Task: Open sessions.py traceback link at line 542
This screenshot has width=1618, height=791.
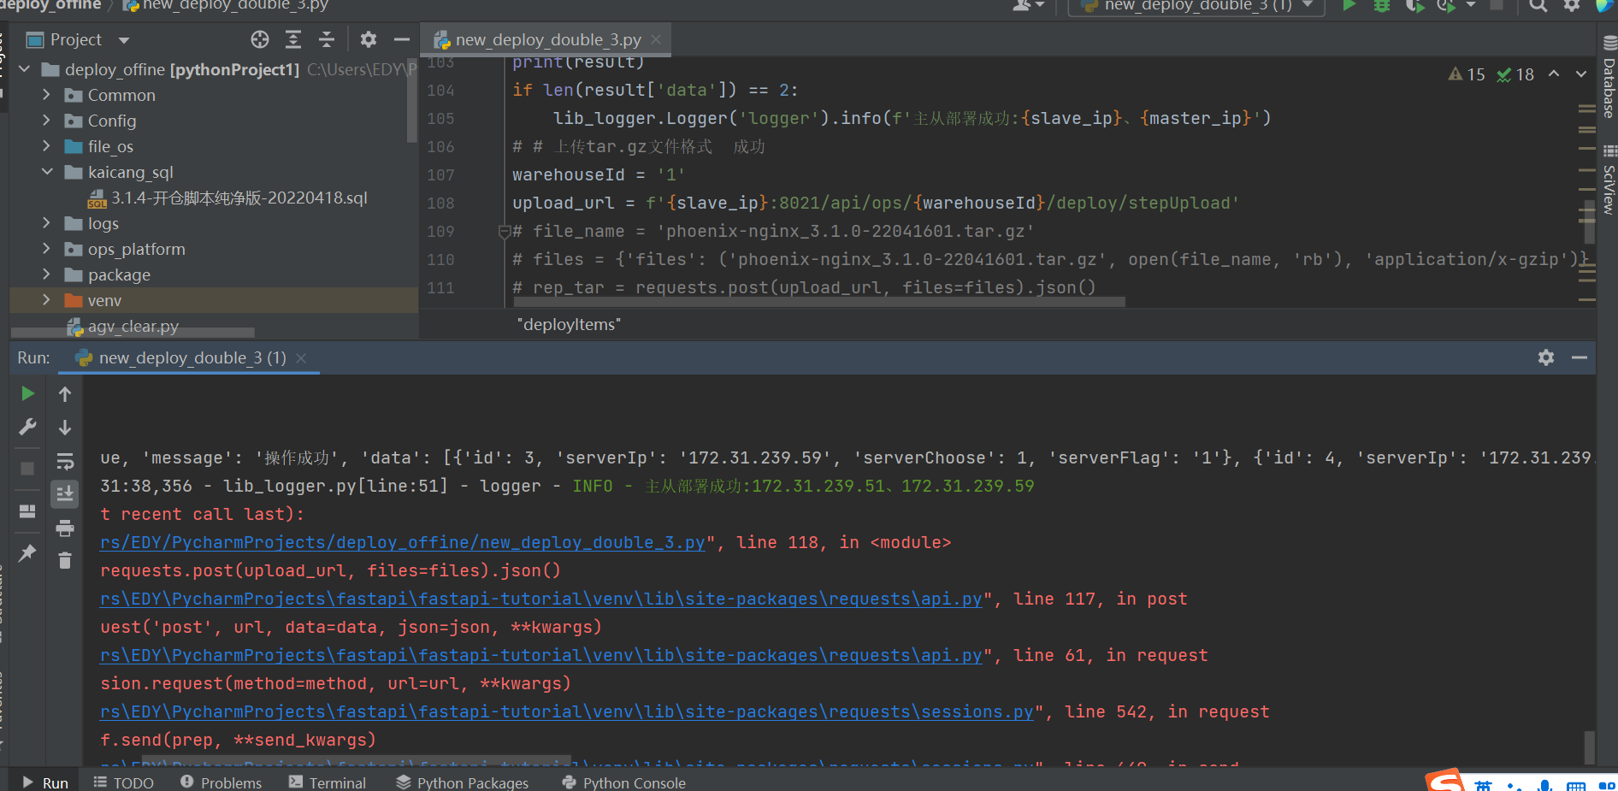Action: [x=567, y=711]
